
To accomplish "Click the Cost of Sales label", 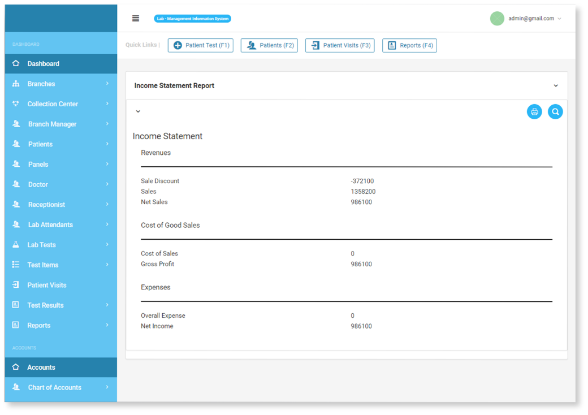I will pos(159,253).
